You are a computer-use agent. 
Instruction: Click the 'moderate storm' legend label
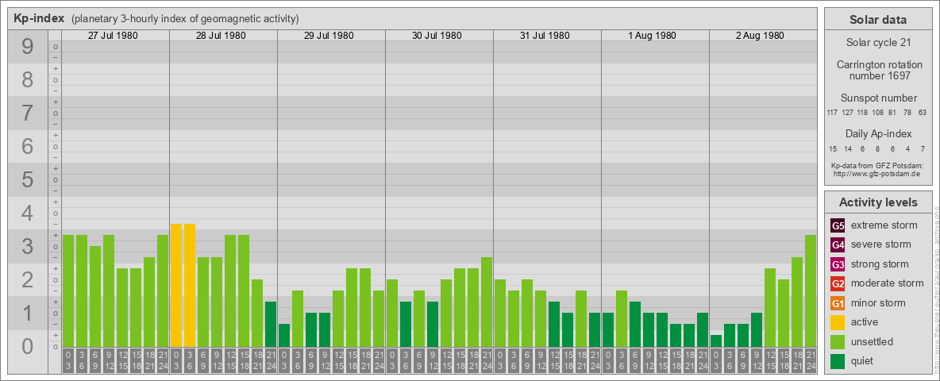coord(888,283)
